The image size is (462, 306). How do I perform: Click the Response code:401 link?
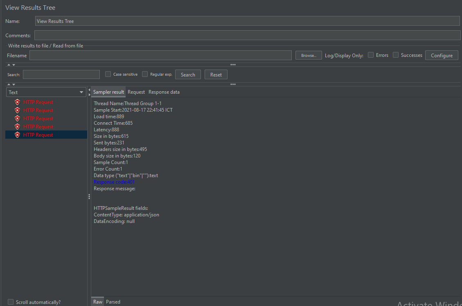tap(114, 182)
